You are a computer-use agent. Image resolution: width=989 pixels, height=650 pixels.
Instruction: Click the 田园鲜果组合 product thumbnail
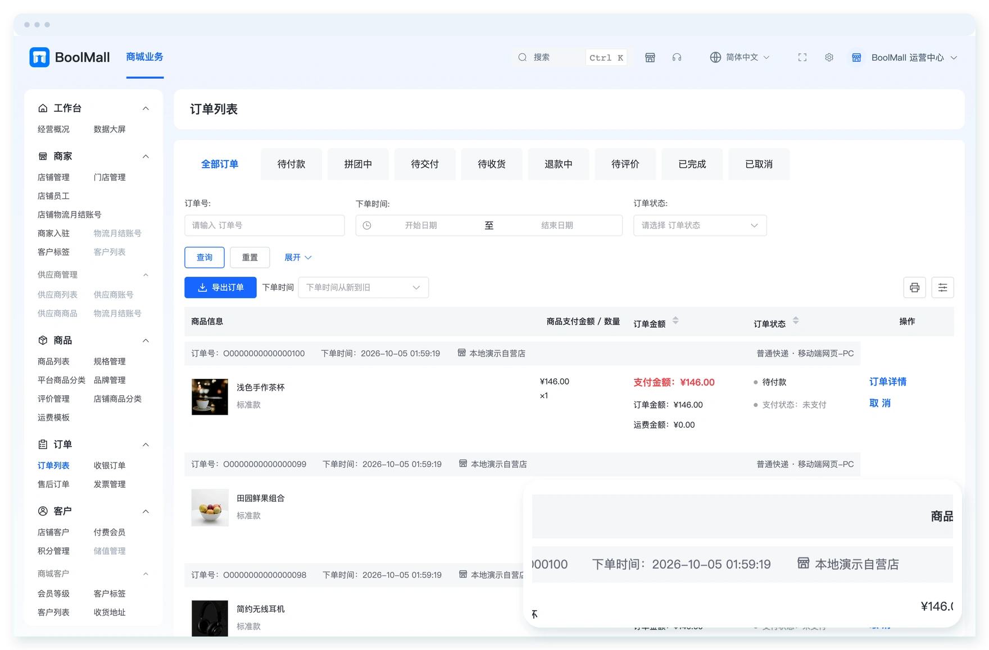210,507
